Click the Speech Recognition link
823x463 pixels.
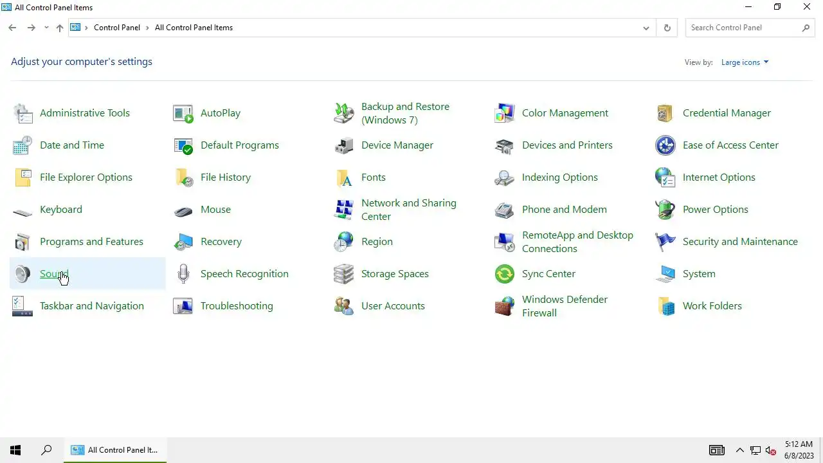(244, 274)
